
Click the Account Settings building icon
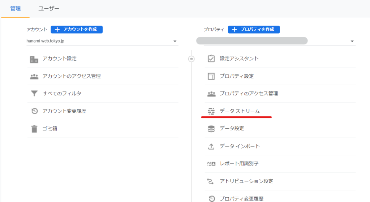tap(34, 59)
